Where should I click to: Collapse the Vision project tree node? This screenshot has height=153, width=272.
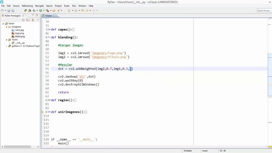[3, 24]
